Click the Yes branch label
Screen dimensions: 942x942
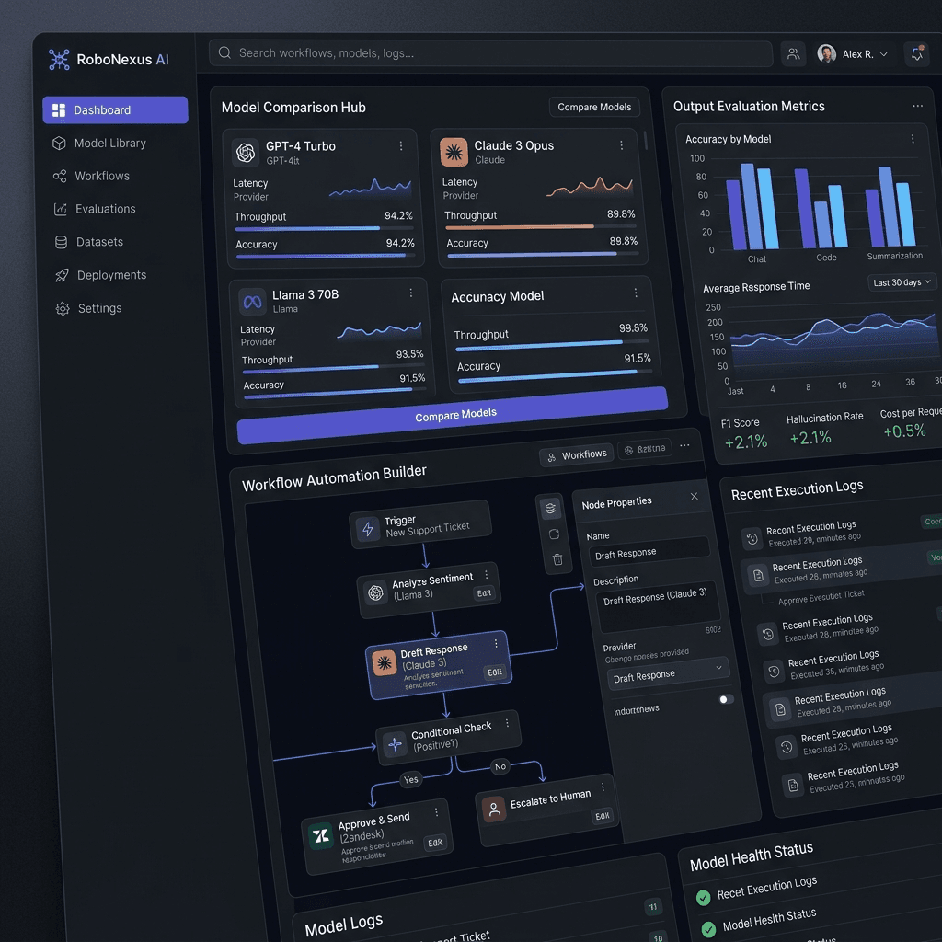click(411, 780)
